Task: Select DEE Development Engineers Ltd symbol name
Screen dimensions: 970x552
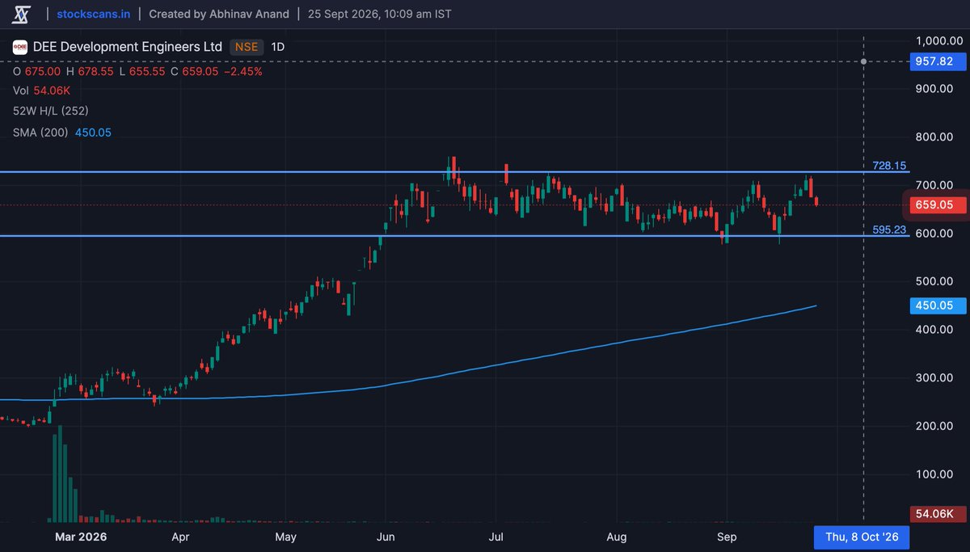Action: tap(128, 47)
